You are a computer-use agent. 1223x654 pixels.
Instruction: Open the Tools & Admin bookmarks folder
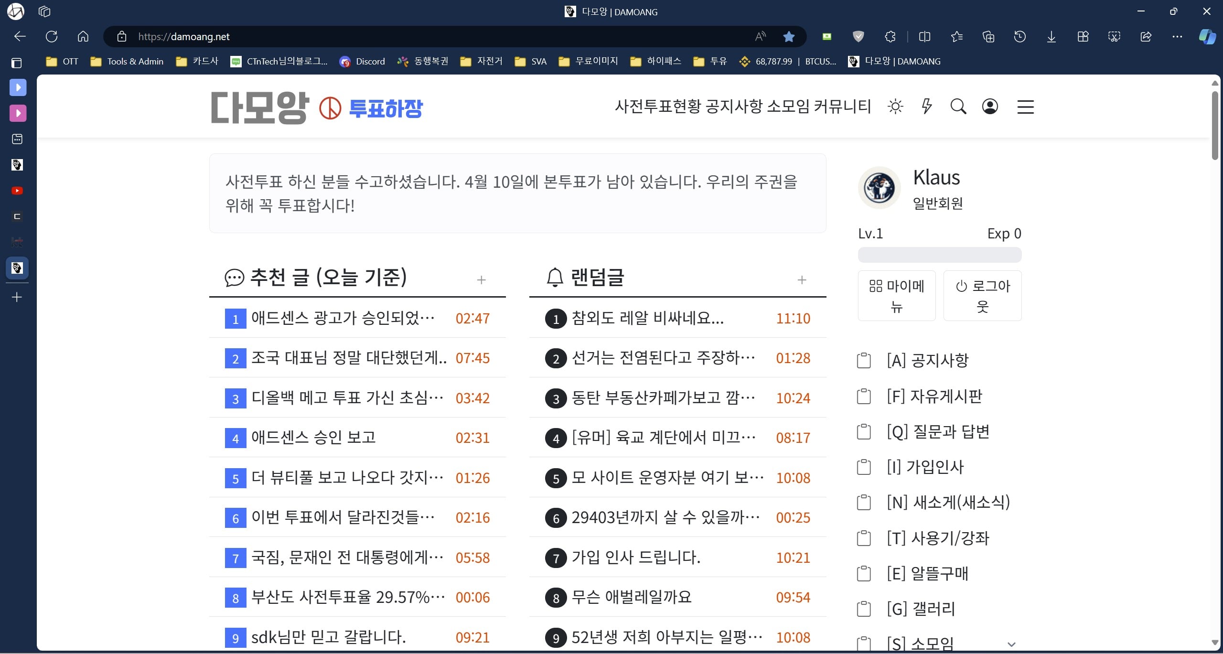[127, 61]
